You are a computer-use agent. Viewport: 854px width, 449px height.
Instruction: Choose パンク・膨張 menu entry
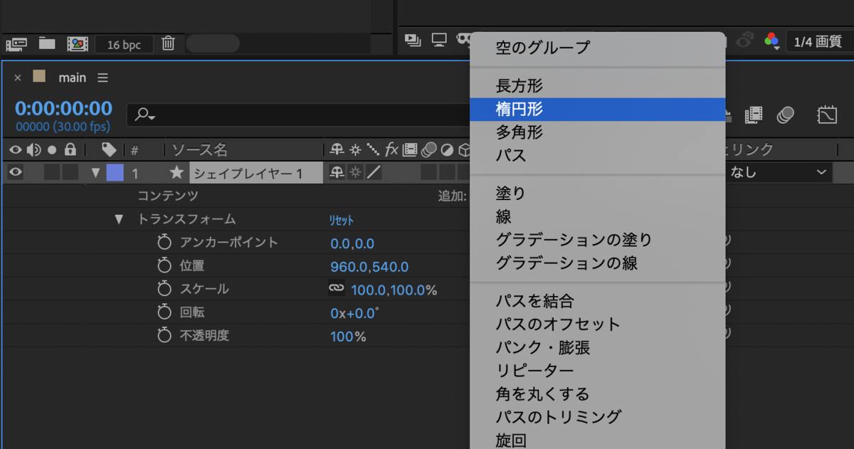[x=598, y=347]
